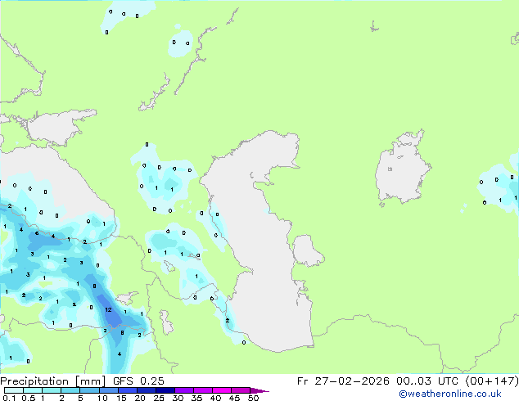The height and width of the screenshot is (401, 519).
Task: Click the "Precipitation [mm]" title text
Action: 52,381
